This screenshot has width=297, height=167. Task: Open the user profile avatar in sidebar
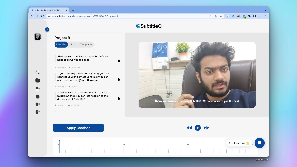pyautogui.click(x=38, y=36)
